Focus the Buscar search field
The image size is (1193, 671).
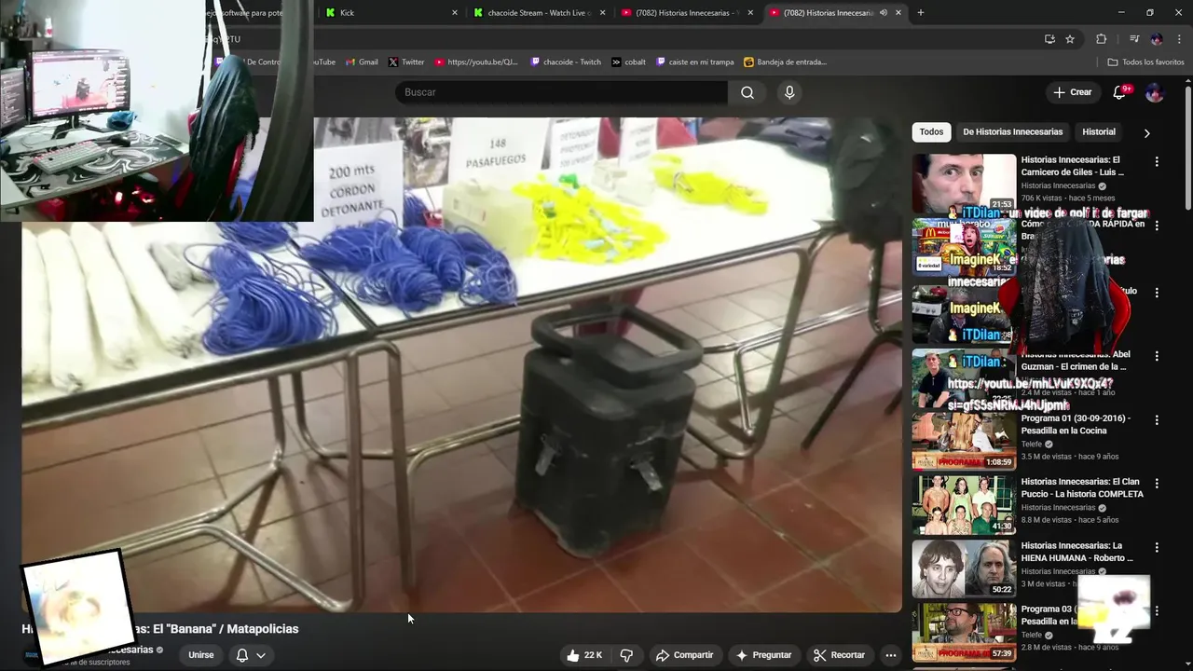pos(561,92)
